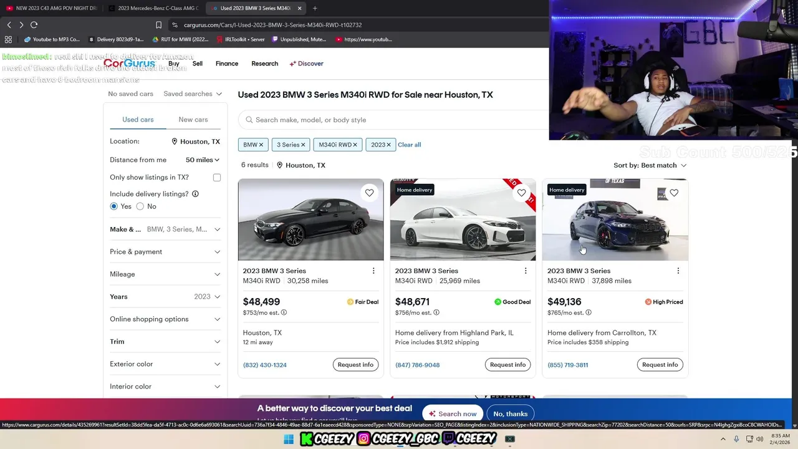Open three-dot menu on 37,898 miles listing
The height and width of the screenshot is (449, 798).
(x=678, y=271)
